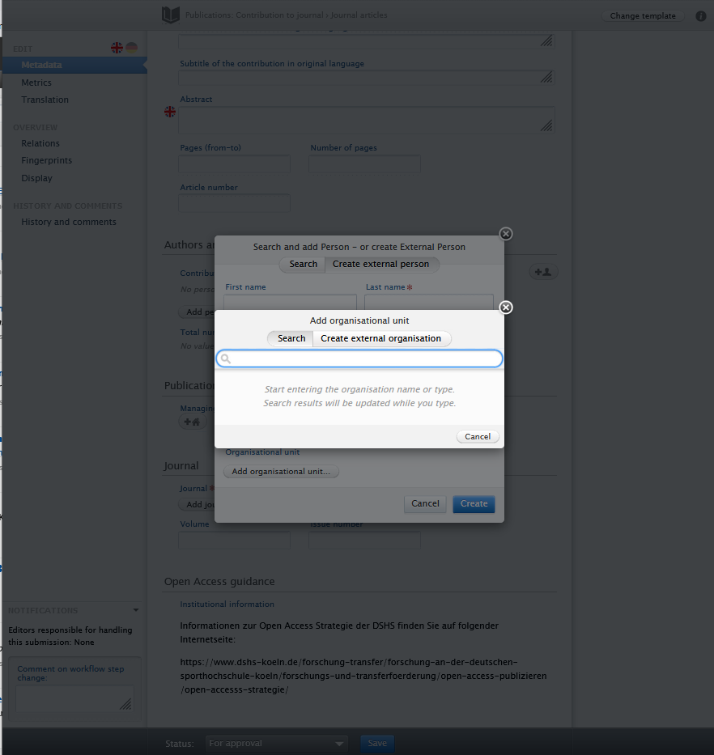Click the Change template button
The height and width of the screenshot is (755, 714).
(642, 15)
